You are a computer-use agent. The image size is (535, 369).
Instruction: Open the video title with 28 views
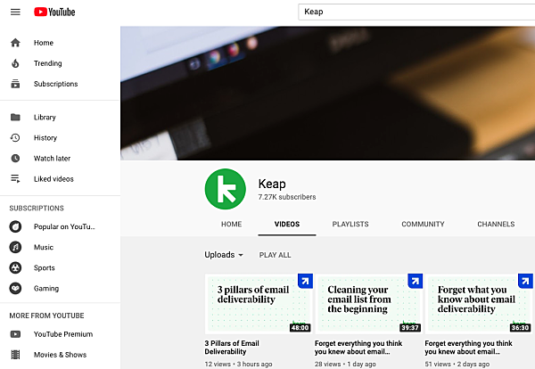(x=358, y=348)
